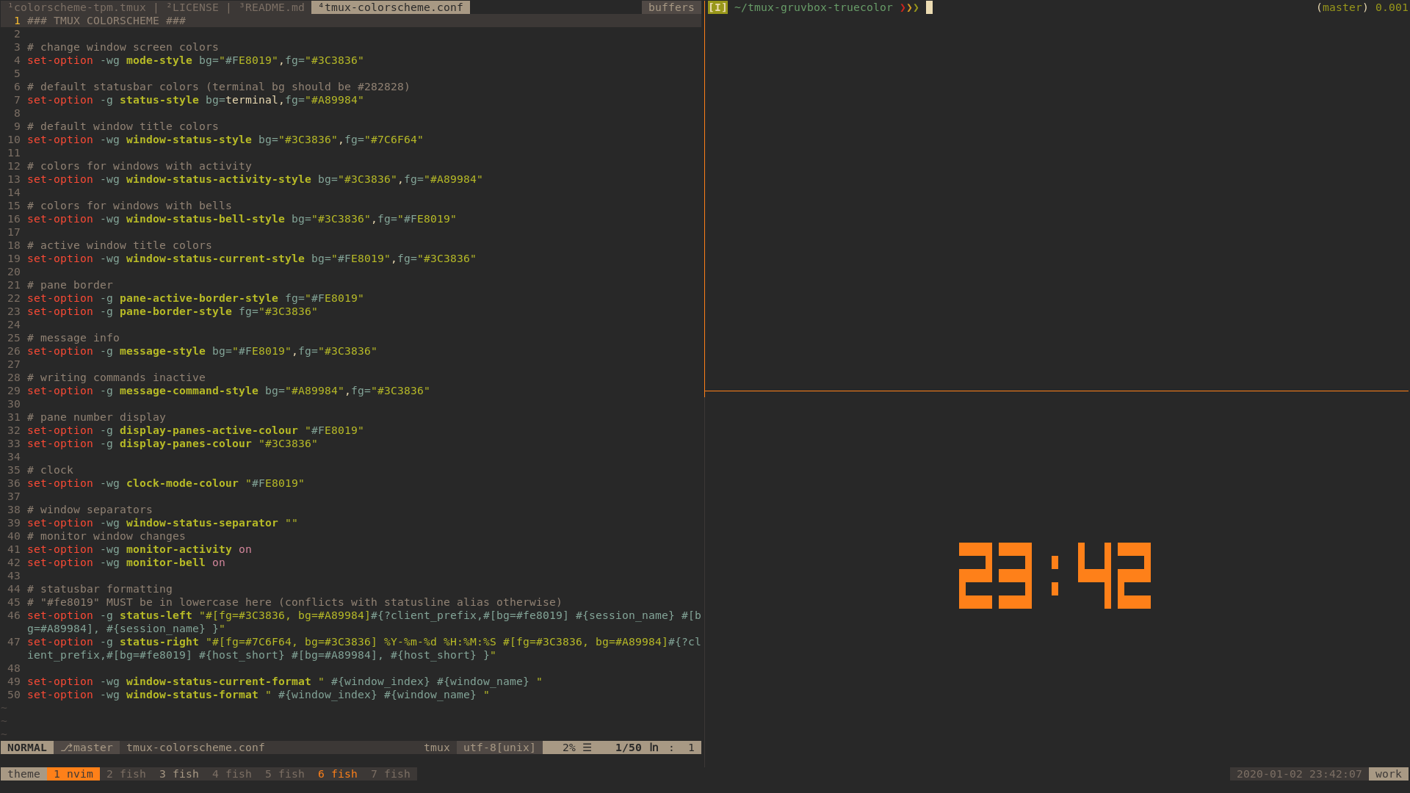Click the line number 'ln' symbol

coord(654,747)
